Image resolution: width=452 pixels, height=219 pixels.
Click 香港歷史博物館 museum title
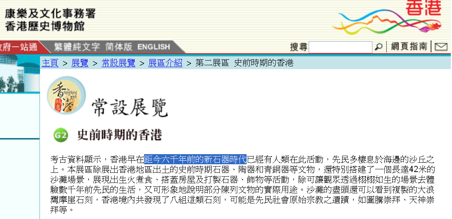[x=45, y=26]
